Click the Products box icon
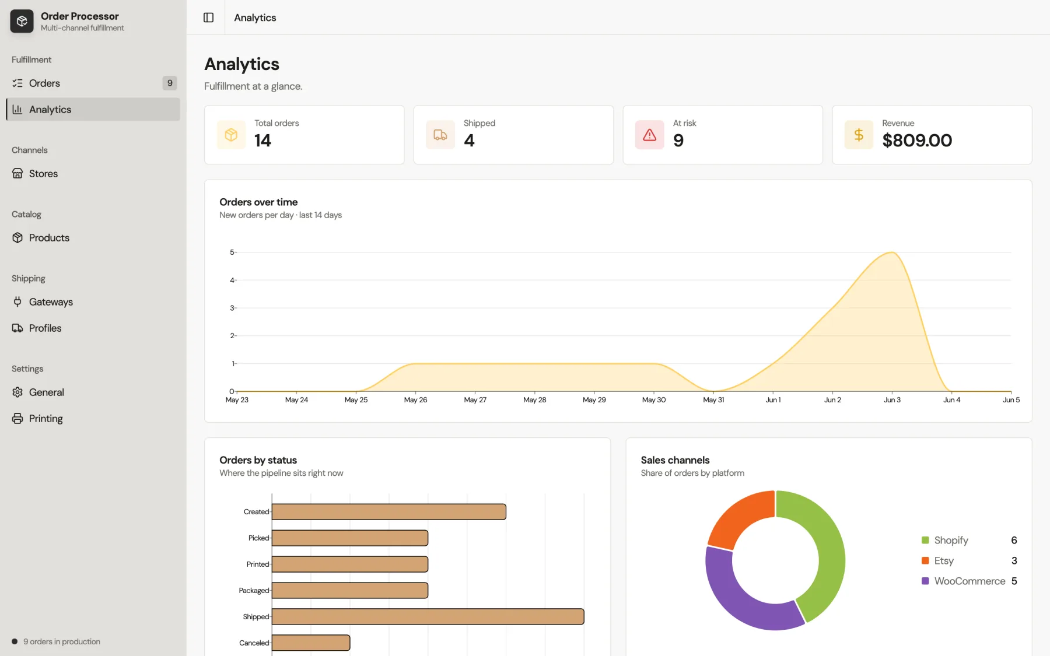This screenshot has height=656, width=1050. (17, 238)
